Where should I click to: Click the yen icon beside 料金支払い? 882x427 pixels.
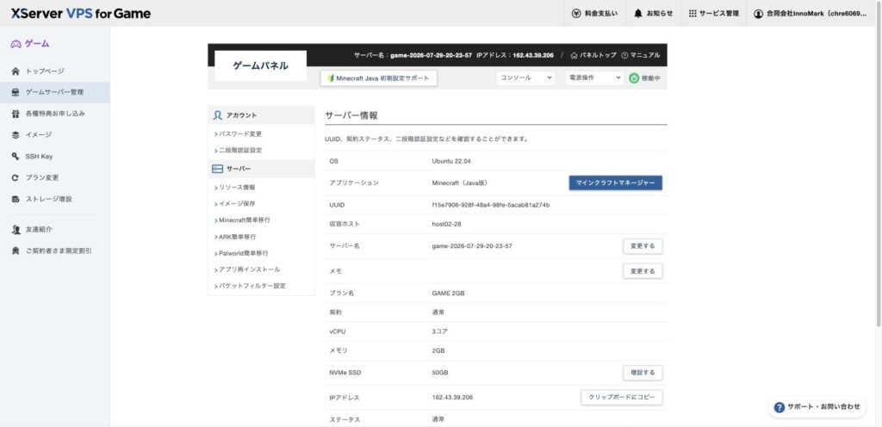[576, 14]
